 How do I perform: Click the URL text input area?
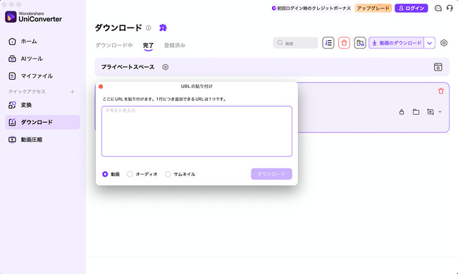point(197,131)
